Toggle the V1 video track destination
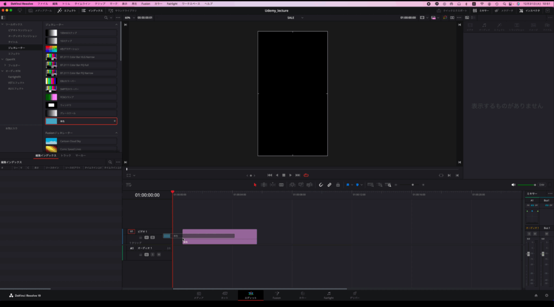This screenshot has width=554, height=307. pos(131,231)
